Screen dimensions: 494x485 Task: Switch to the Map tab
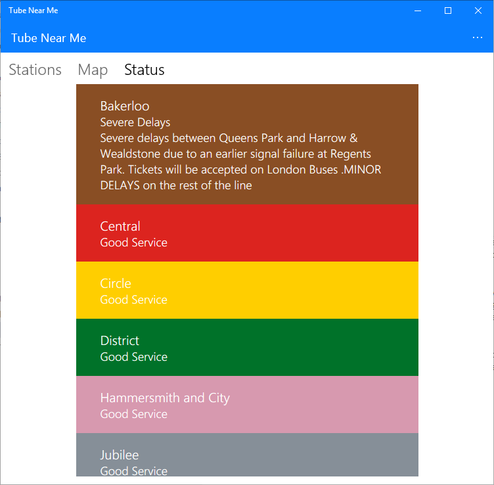coord(93,70)
